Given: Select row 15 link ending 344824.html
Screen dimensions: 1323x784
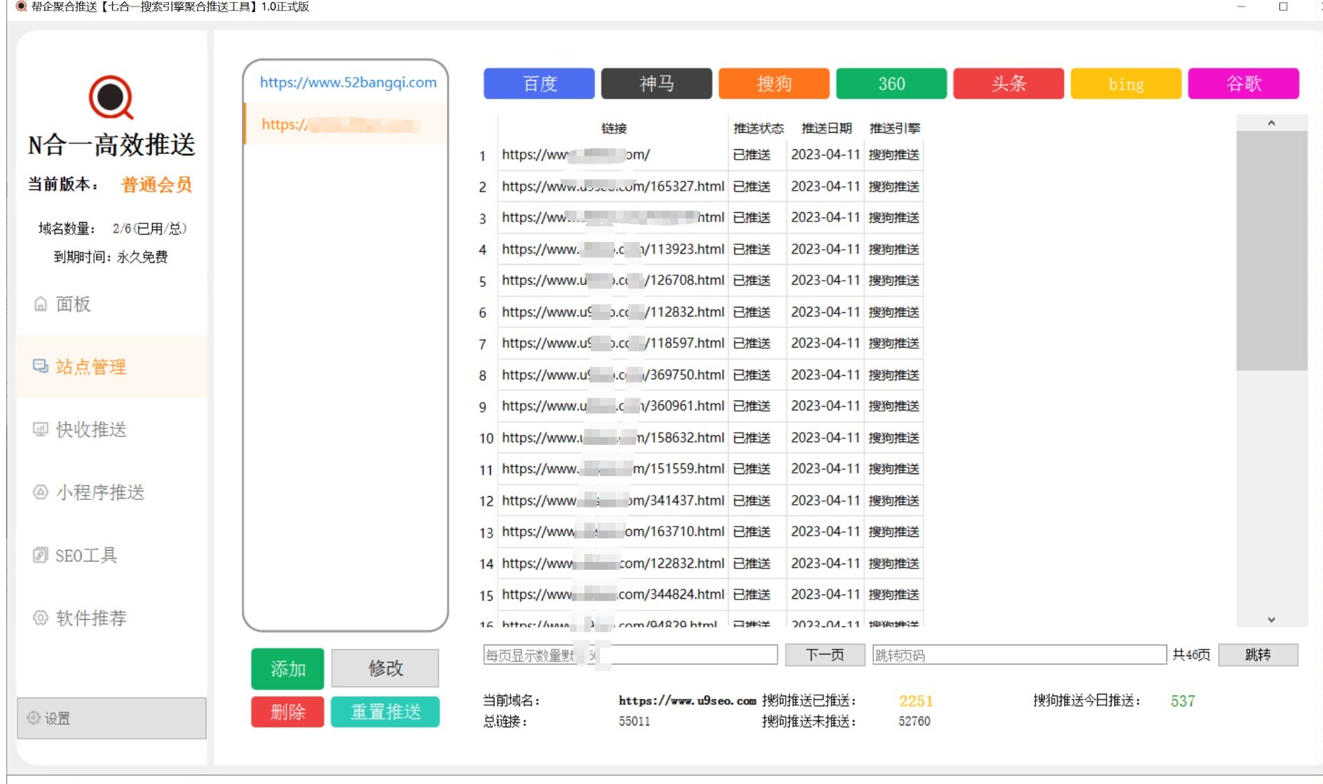Looking at the screenshot, I should [613, 595].
